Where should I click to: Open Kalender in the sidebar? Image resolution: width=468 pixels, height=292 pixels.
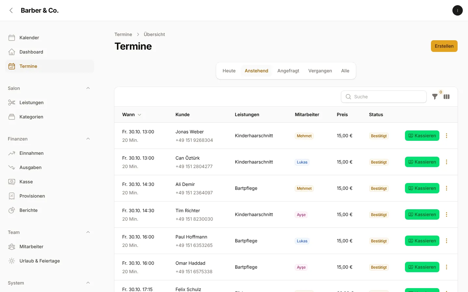point(50,38)
